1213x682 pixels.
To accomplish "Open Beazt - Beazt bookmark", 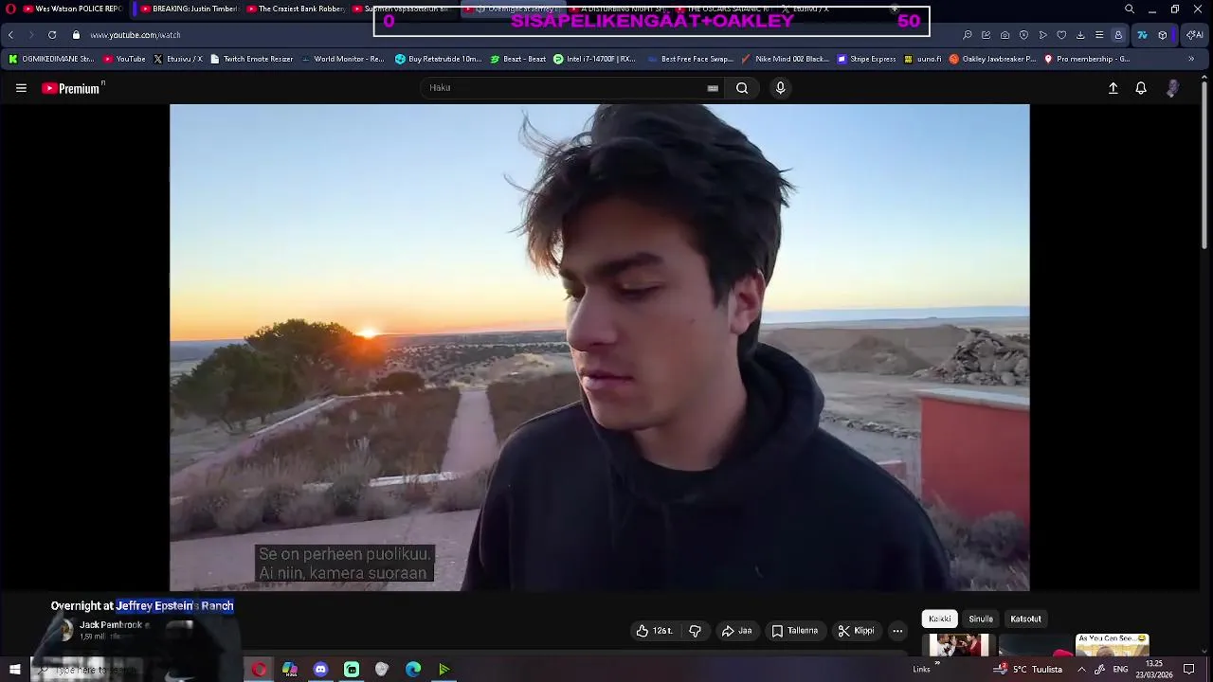I will coord(518,59).
